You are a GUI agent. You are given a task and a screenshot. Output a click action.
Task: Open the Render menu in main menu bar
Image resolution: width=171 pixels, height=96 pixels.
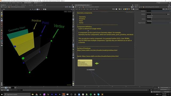7,3
